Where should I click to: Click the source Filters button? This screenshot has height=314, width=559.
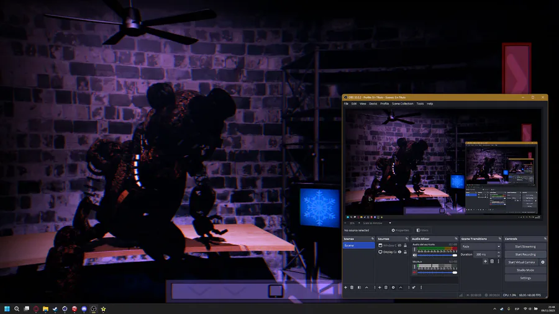pyautogui.click(x=422, y=230)
